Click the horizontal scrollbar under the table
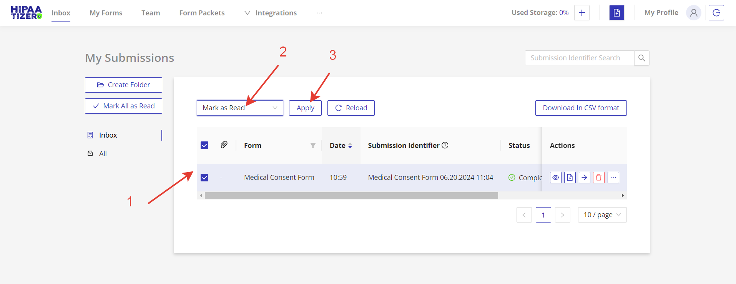This screenshot has height=284, width=736. point(351,196)
